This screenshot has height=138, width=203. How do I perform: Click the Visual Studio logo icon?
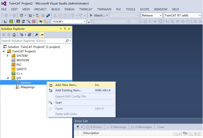click(4, 3)
